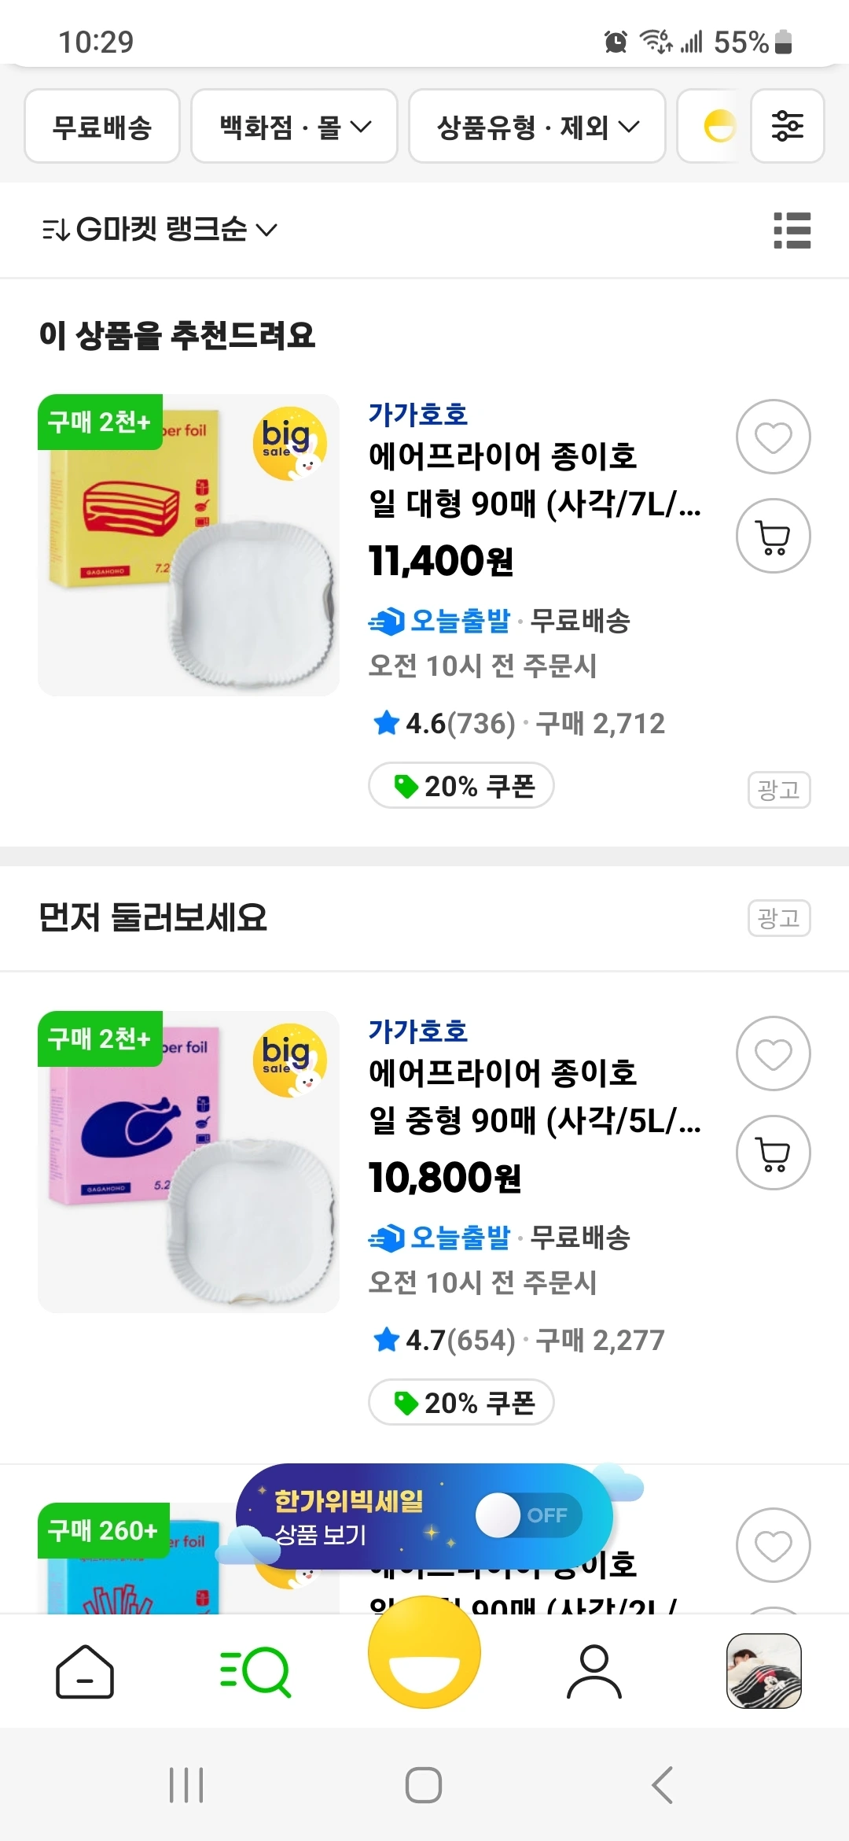This screenshot has width=849, height=1841.
Task: Add the 10,800원 product to cart
Action: click(x=773, y=1153)
